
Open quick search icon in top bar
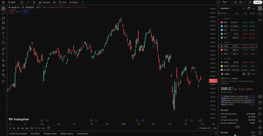236,2
